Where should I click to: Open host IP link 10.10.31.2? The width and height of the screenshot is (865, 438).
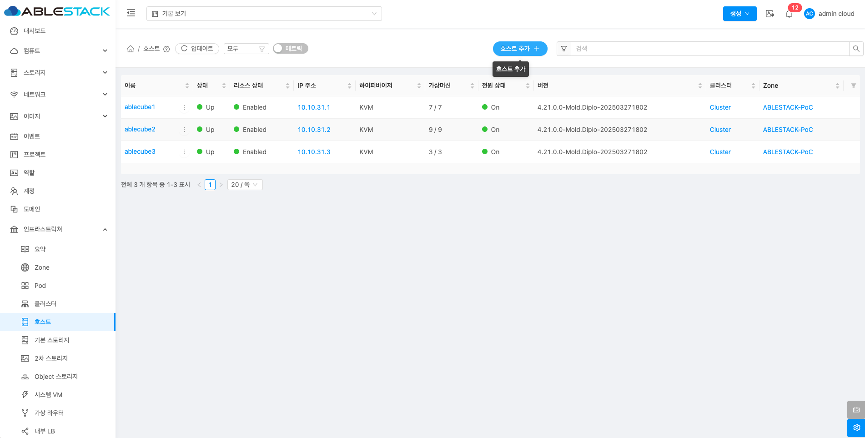click(x=314, y=130)
